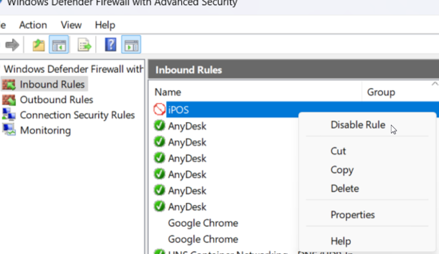Select Connection Security Rules in the tree
This screenshot has width=439, height=254.
pyautogui.click(x=77, y=115)
